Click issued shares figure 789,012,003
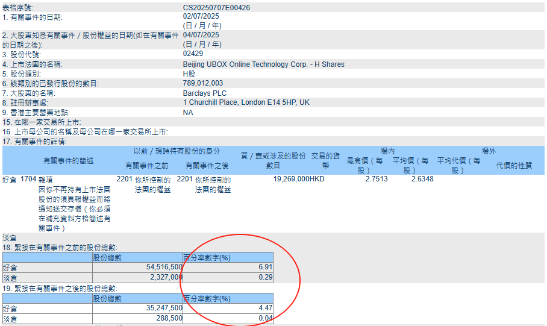 click(x=202, y=83)
